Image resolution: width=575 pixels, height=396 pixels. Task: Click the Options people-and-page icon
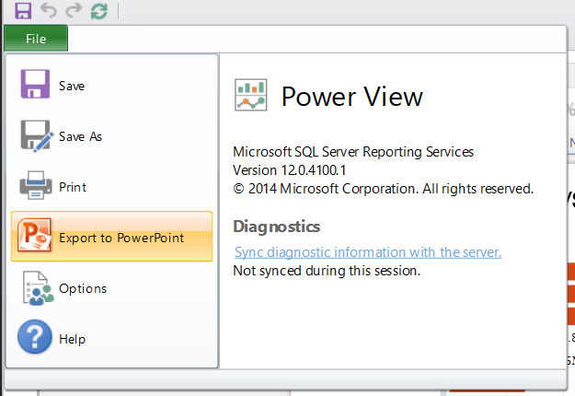tap(36, 288)
